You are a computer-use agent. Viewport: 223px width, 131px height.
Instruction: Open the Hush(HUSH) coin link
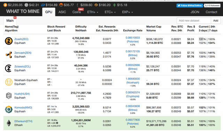22,94
